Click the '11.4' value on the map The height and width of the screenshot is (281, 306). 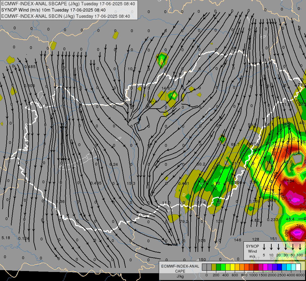201,203
